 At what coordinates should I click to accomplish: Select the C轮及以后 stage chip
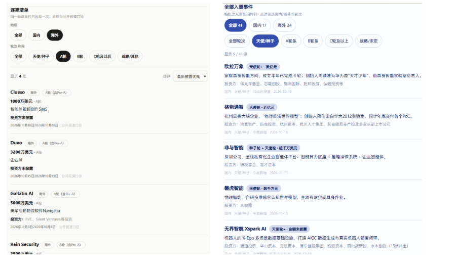point(102,56)
